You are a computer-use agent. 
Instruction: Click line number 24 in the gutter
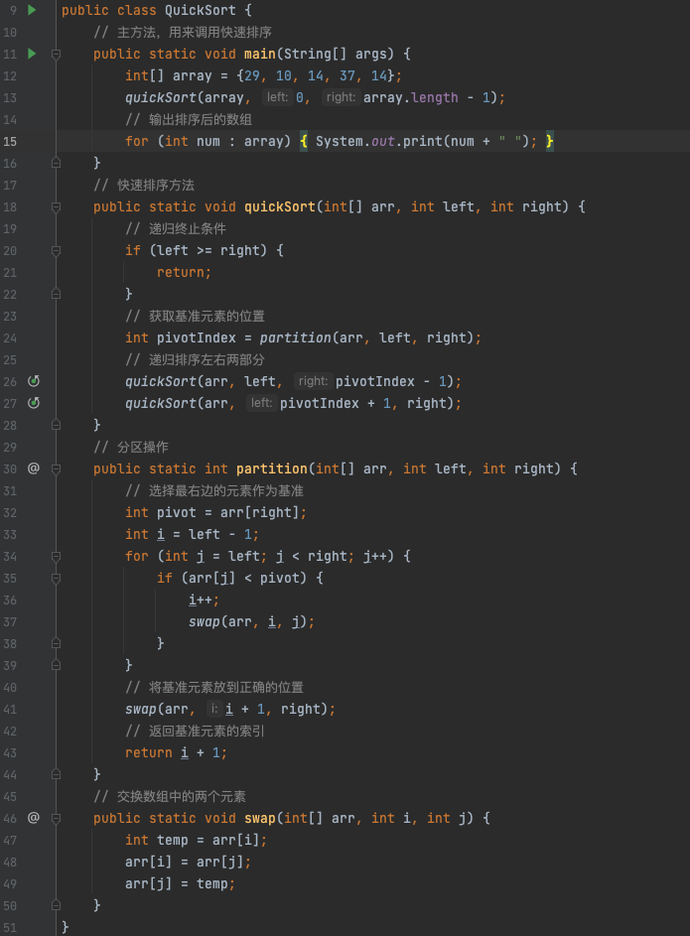10,337
